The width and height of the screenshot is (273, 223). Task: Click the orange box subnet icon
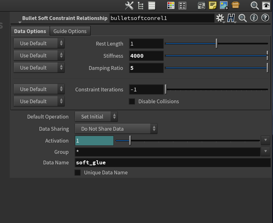(x=236, y=5)
